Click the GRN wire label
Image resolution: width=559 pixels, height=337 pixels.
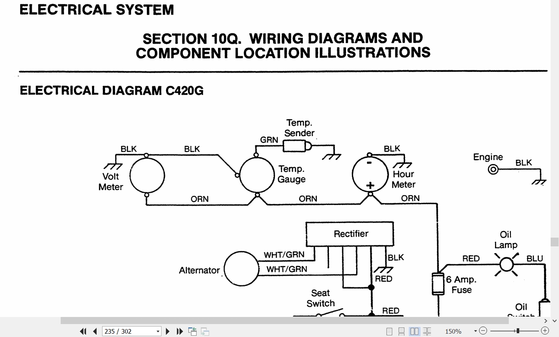pos(269,140)
